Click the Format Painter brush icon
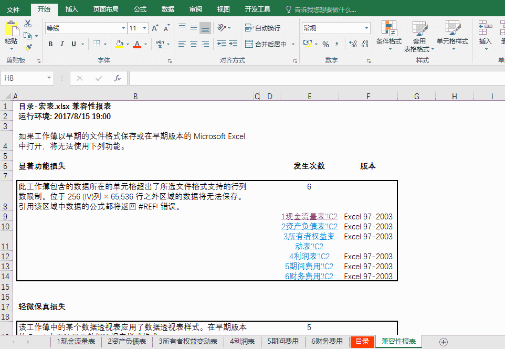This screenshot has width=505, height=349. (28, 47)
